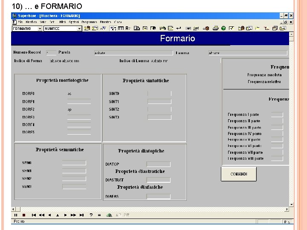Click the COMANDI button
The width and height of the screenshot is (307, 230).
(x=239, y=174)
